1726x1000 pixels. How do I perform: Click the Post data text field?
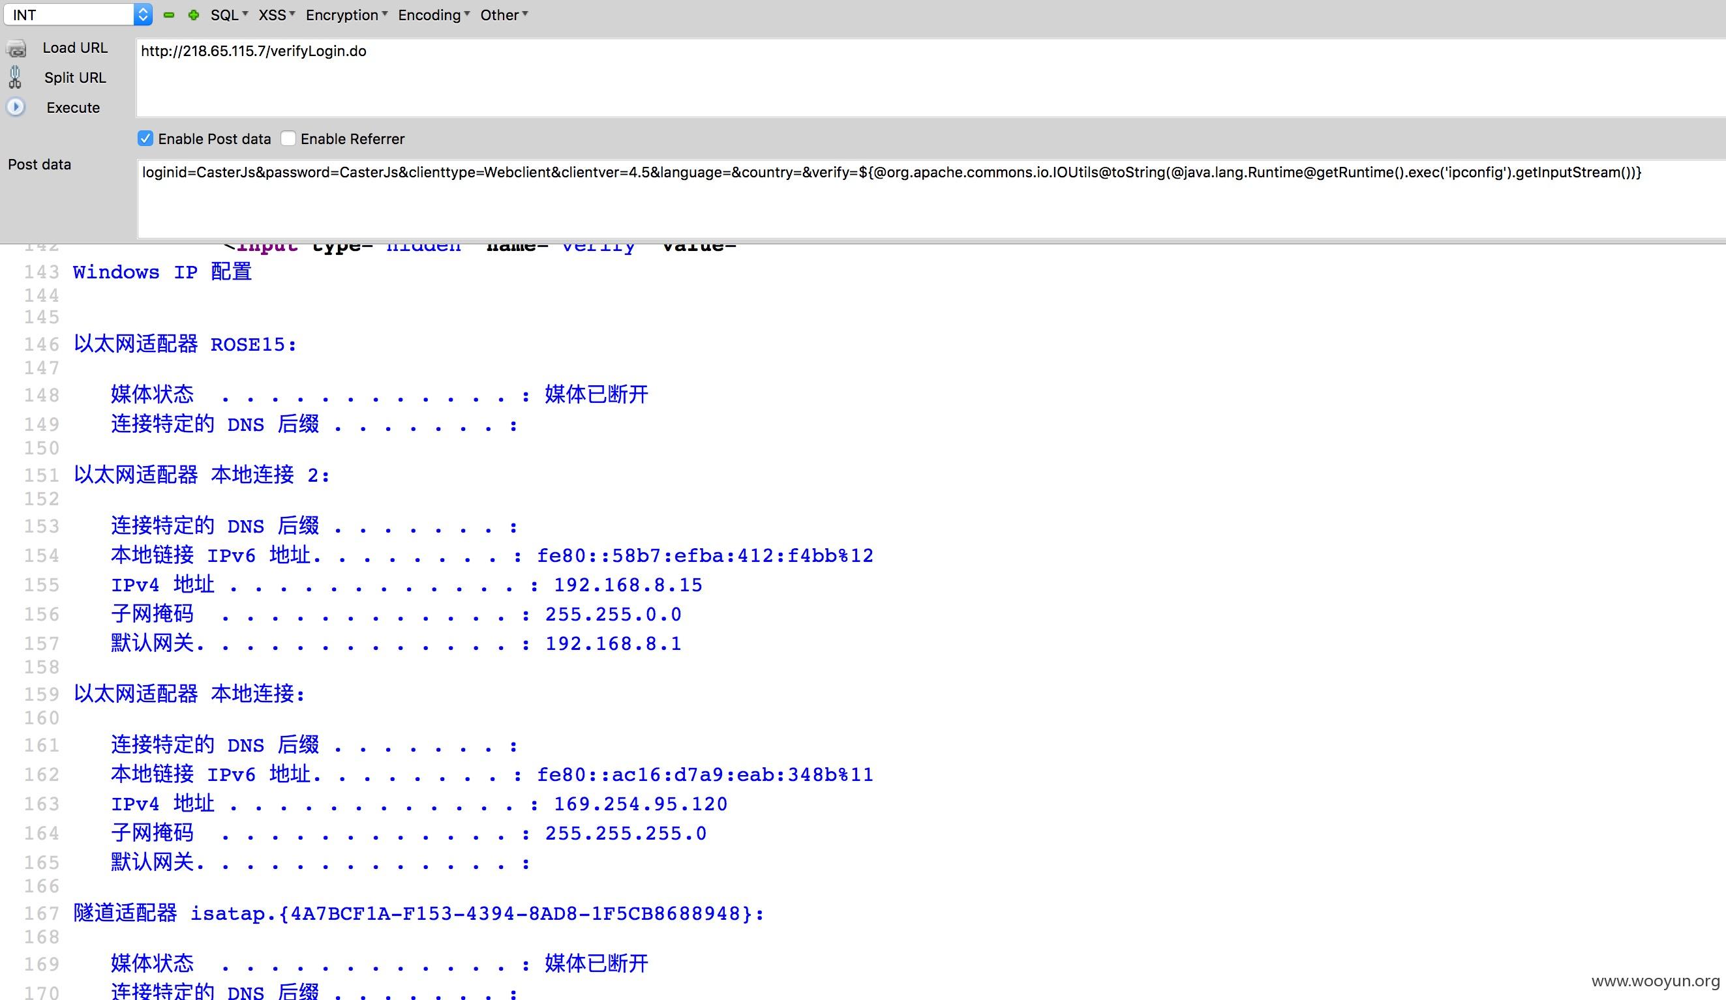point(931,199)
